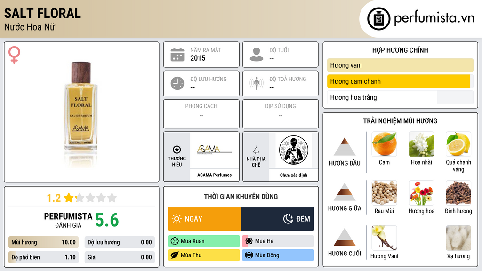Click the Hương đầu label

(x=345, y=163)
